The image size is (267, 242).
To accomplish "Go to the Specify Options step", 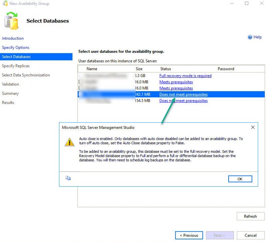I will (16, 47).
